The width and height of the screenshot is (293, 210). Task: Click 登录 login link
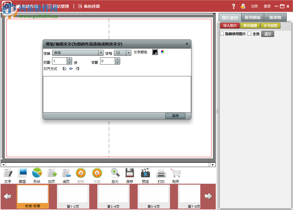[x=267, y=6]
